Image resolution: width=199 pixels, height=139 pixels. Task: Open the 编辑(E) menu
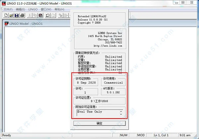coord(20,9)
